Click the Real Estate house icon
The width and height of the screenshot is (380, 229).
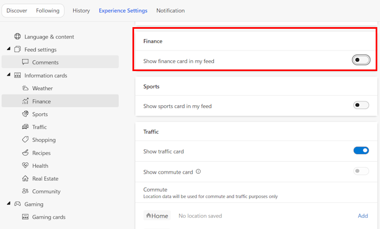point(25,179)
